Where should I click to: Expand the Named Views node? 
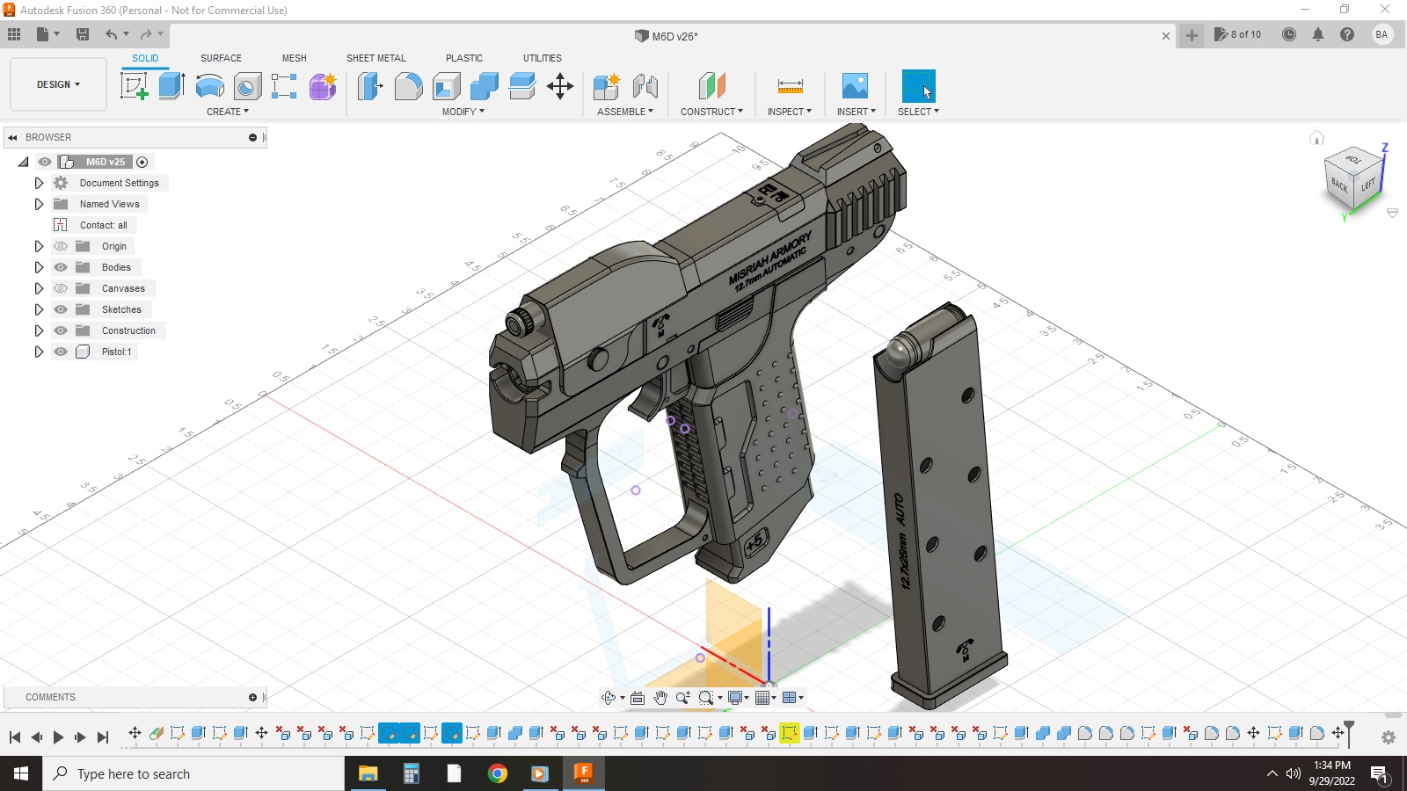pos(39,204)
